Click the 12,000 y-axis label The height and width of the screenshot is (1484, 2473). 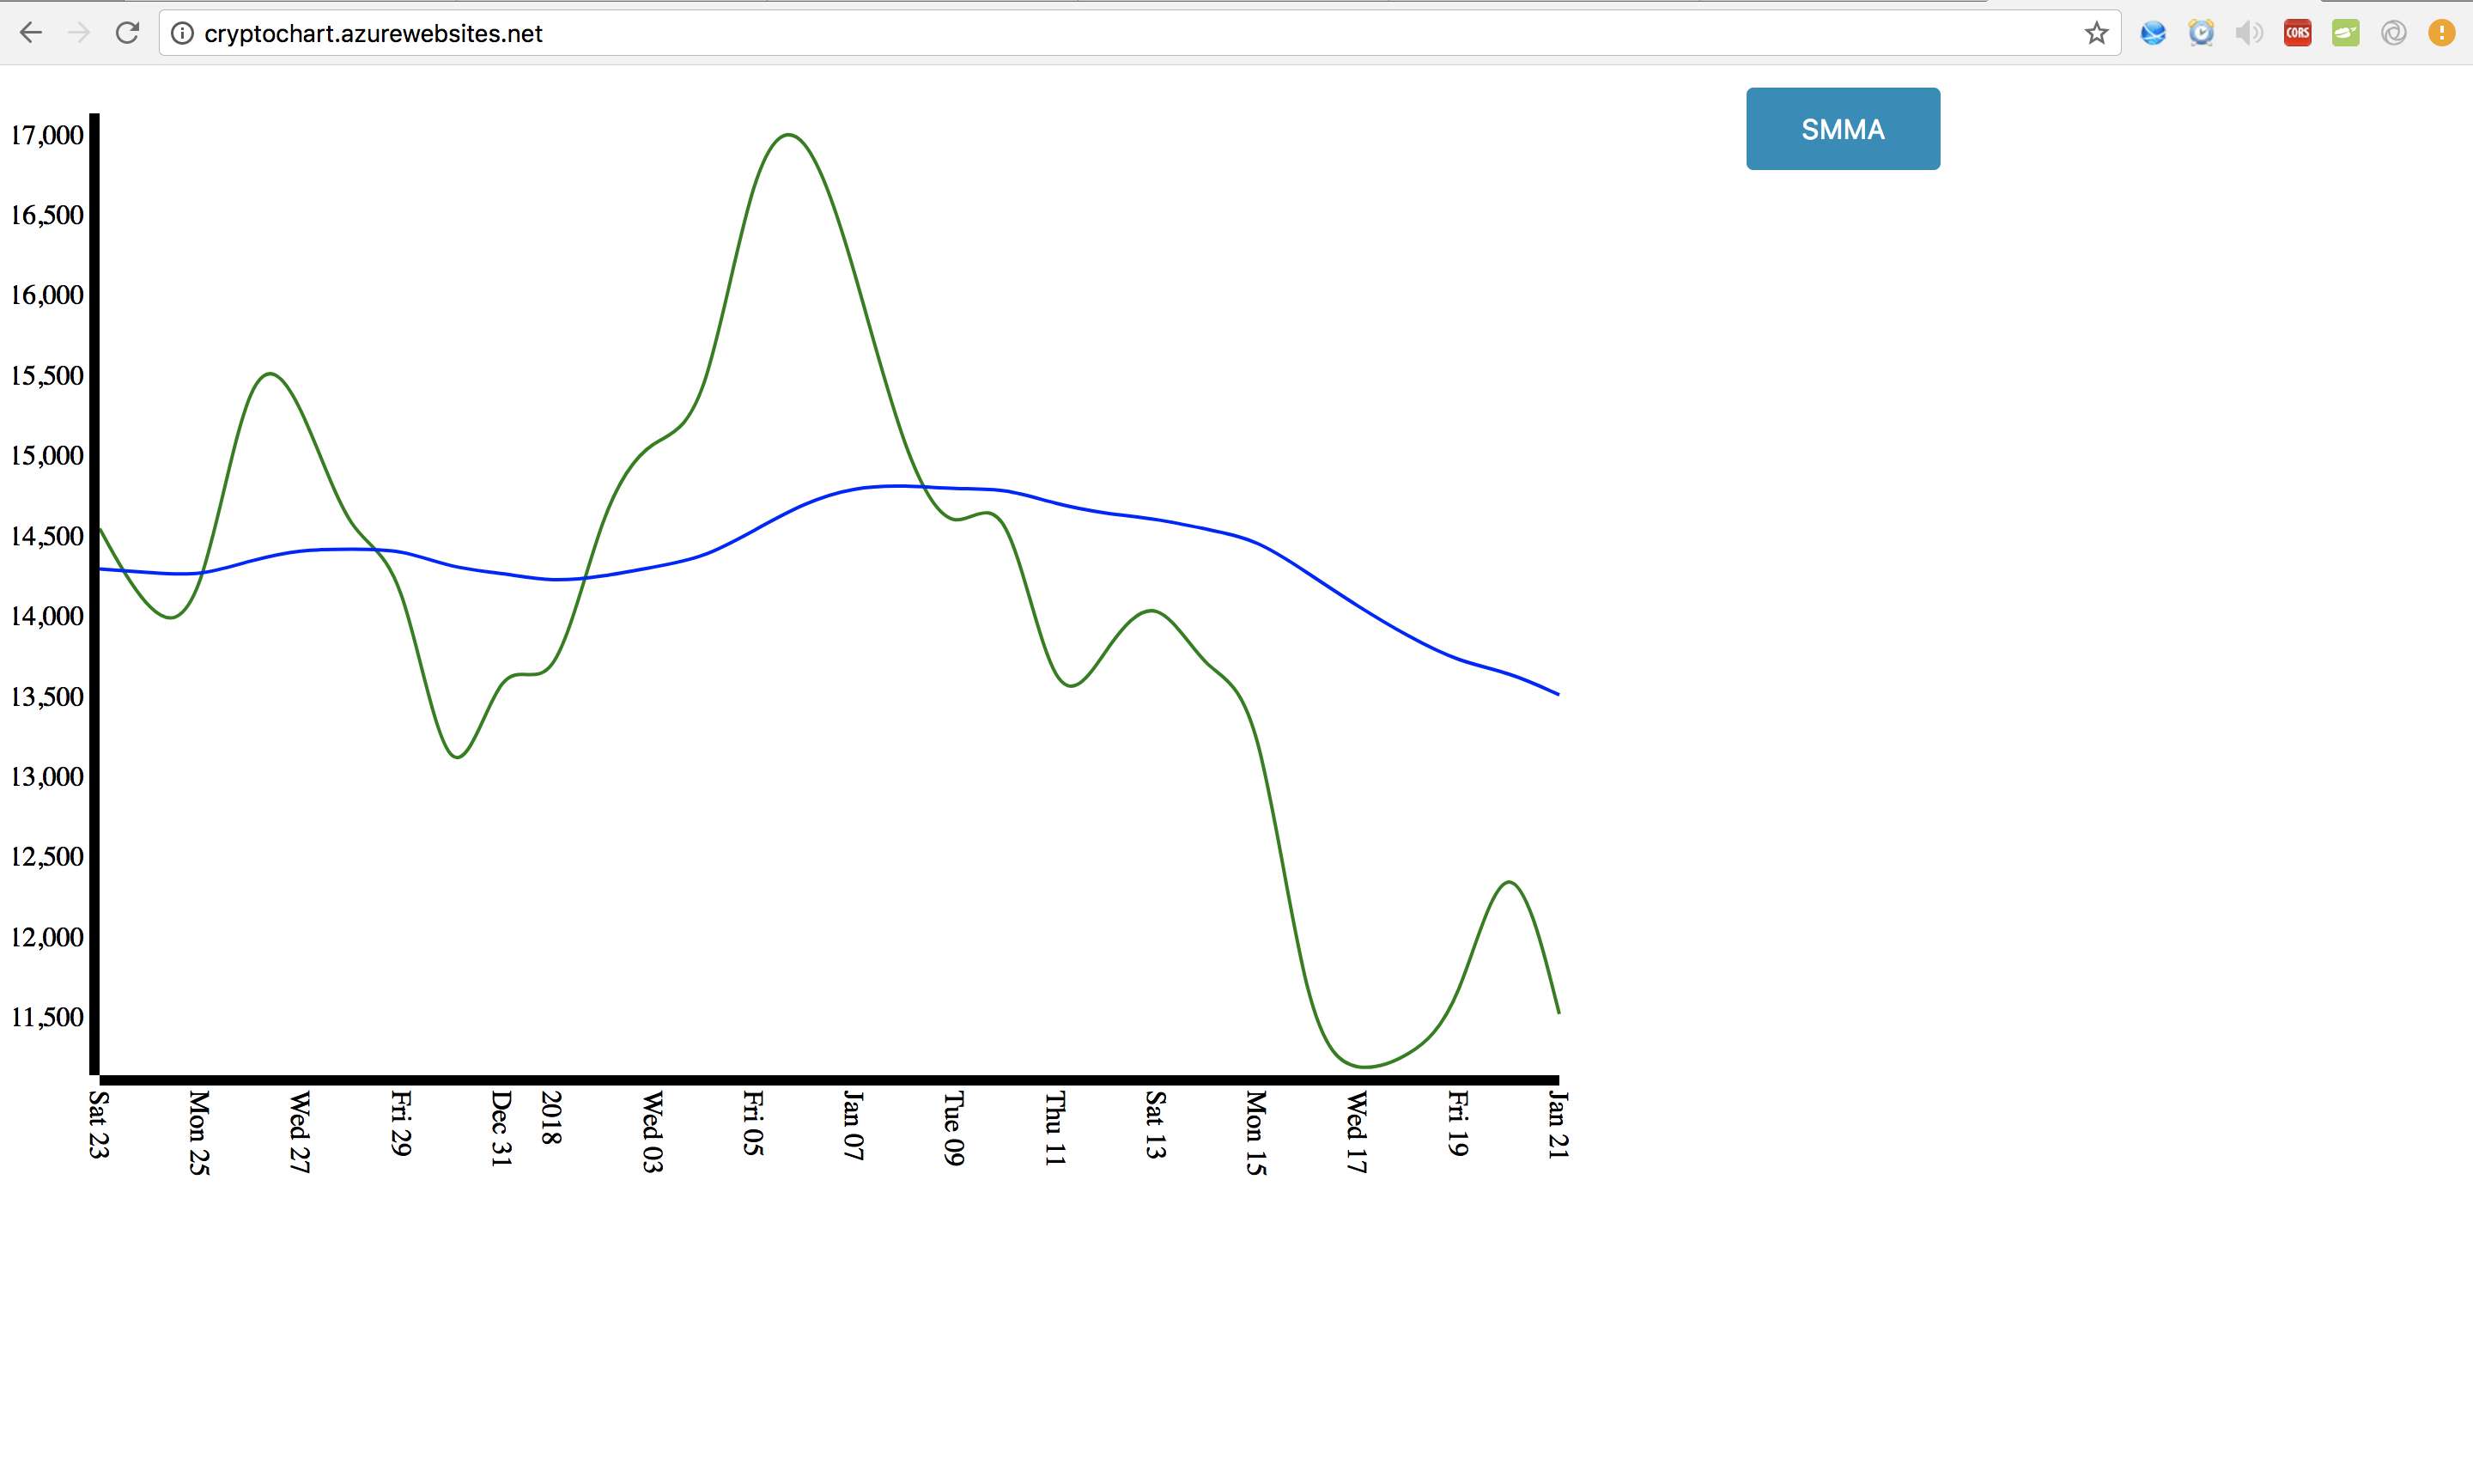47,937
